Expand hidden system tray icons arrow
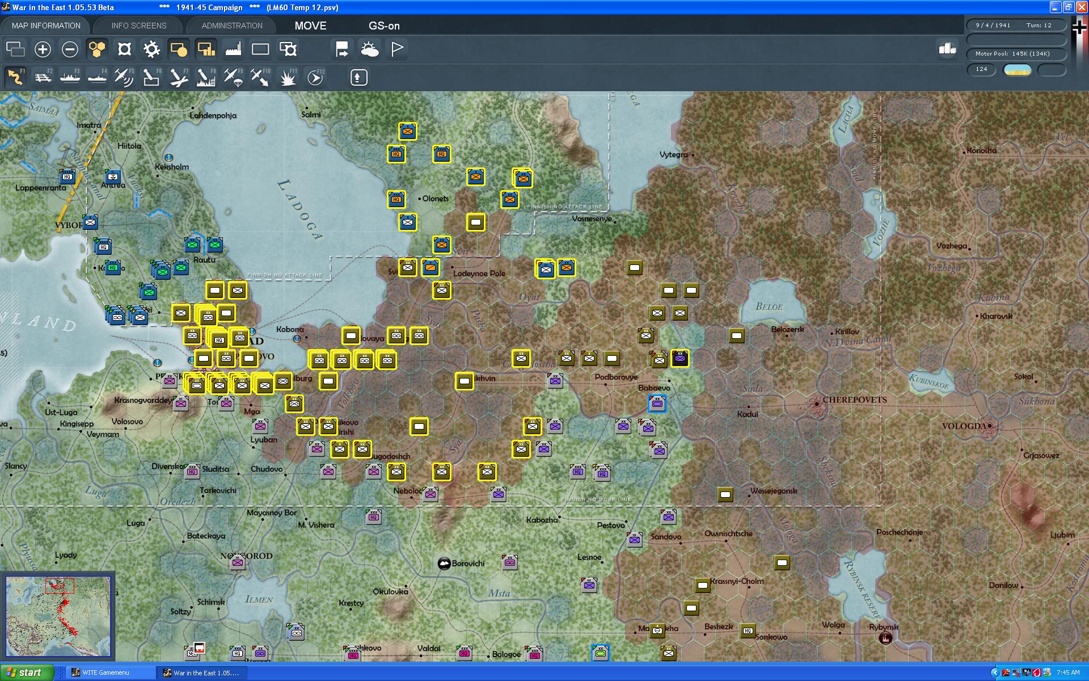1089x681 pixels. [995, 672]
